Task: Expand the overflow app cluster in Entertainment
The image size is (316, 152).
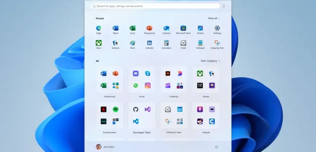Action: pos(116,121)
